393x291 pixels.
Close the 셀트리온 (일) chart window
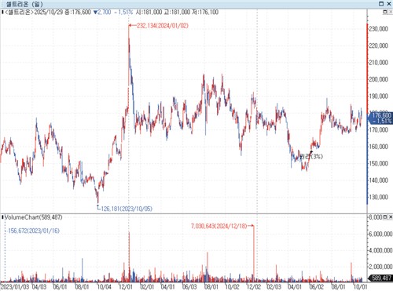389,4
